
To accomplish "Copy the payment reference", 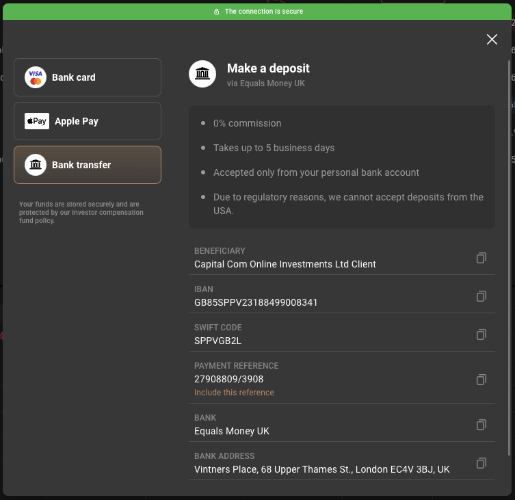I will coord(481,380).
